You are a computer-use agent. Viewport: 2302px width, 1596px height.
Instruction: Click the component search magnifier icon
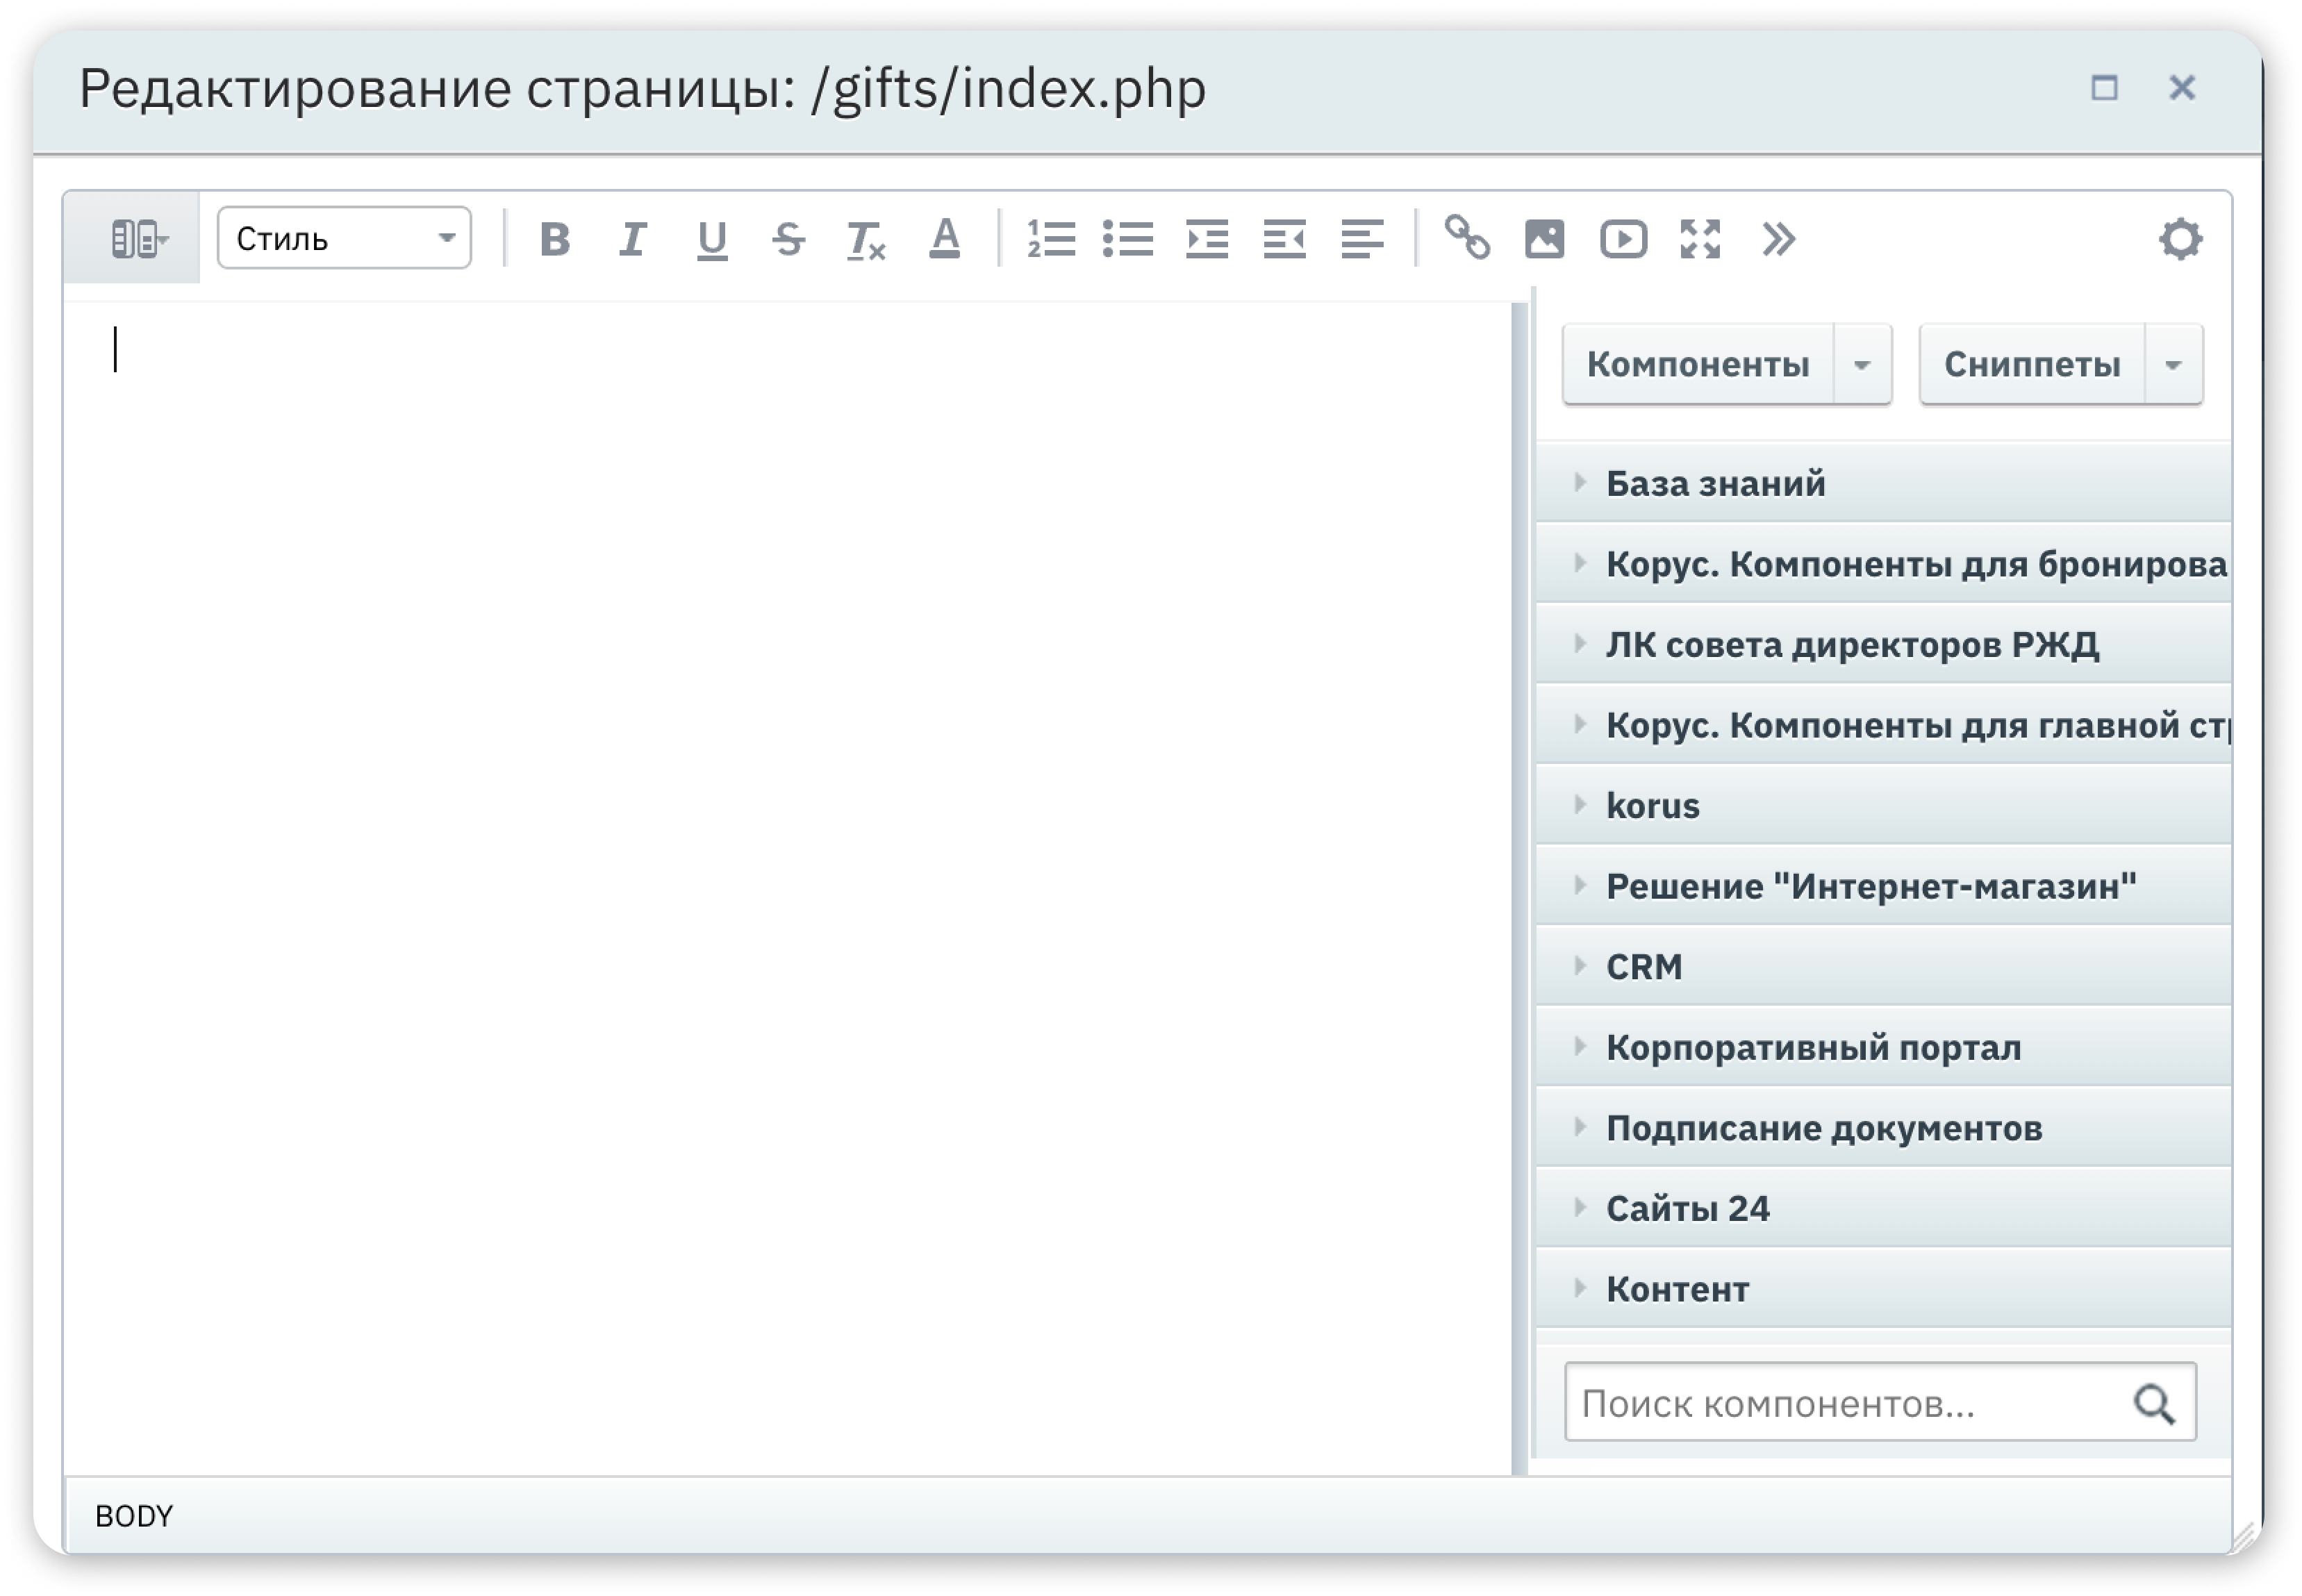click(2154, 1404)
